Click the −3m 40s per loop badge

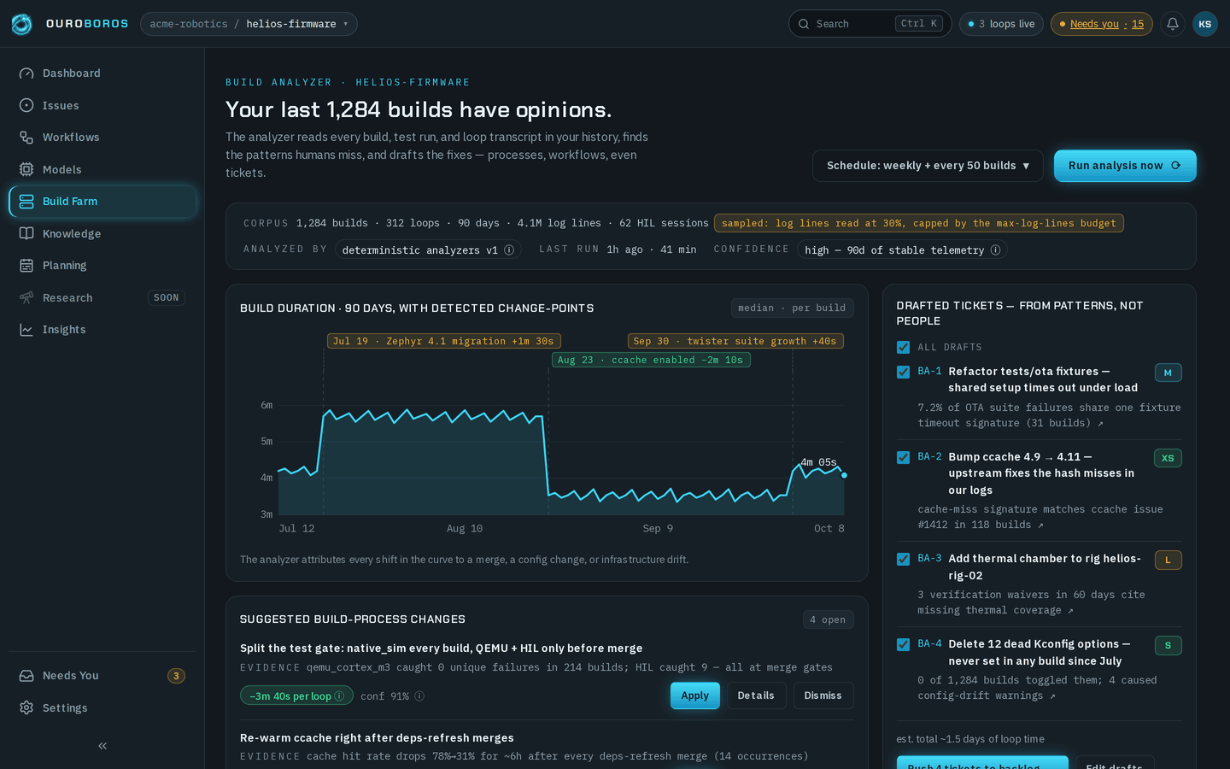[296, 696]
